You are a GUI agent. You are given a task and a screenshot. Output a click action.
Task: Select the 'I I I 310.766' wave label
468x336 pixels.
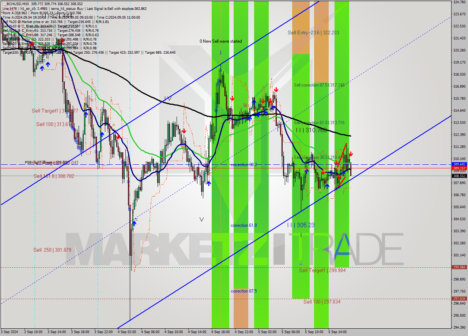tap(311, 130)
